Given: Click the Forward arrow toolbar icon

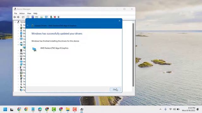Looking at the screenshot, I should pos(18,17).
